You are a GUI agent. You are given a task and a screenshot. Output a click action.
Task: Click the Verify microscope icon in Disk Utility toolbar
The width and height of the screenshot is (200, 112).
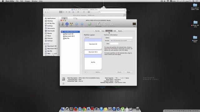pyautogui.click(x=62, y=24)
